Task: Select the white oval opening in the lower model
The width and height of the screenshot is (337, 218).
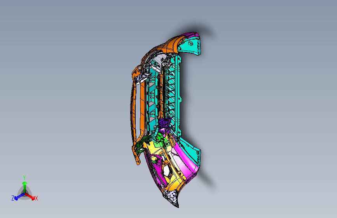Action: click(x=167, y=170)
